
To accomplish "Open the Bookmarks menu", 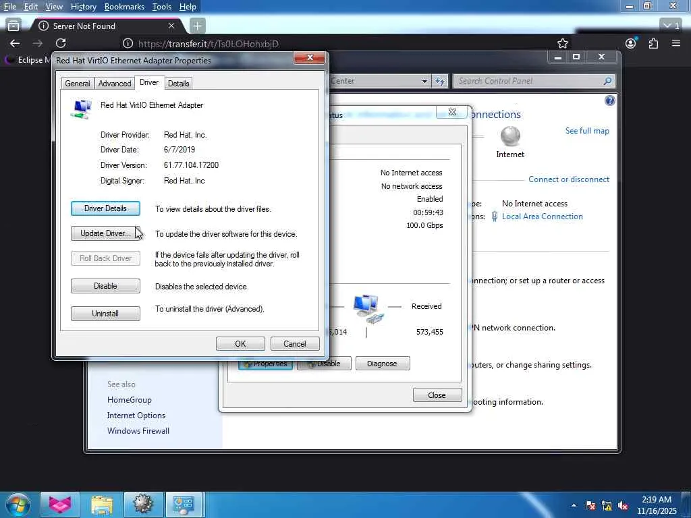I will click(x=124, y=7).
